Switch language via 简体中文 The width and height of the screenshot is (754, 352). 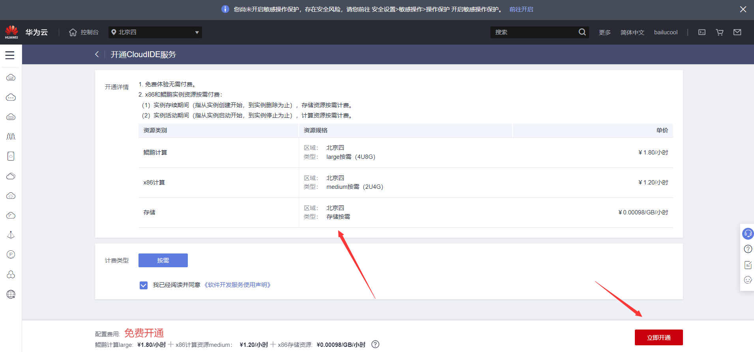632,32
